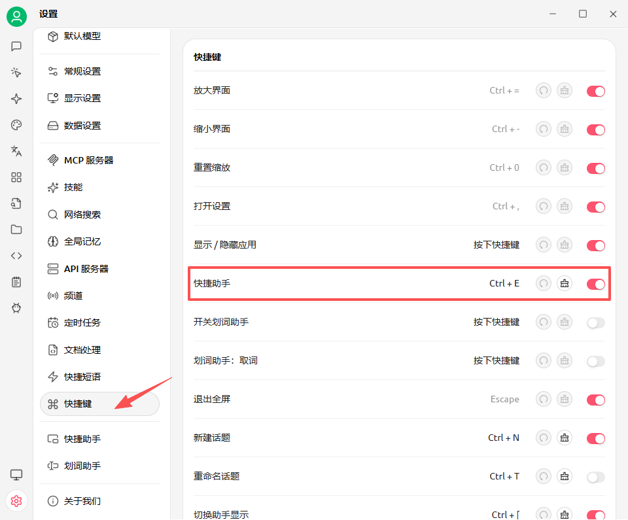Viewport: 628px width, 520px height.
Task: Open the chat assistants page icon
Action: click(16, 46)
